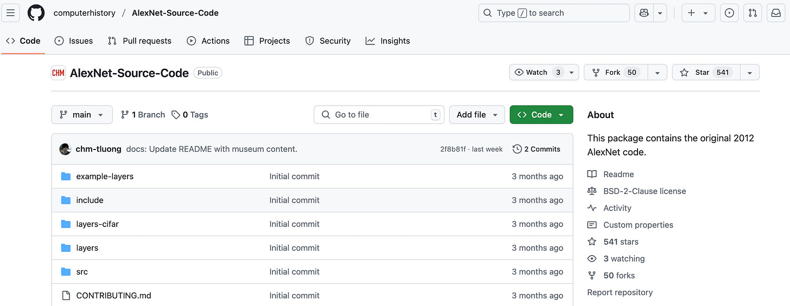Open the include folder
Viewport: 790px width, 306px height.
[x=90, y=200]
